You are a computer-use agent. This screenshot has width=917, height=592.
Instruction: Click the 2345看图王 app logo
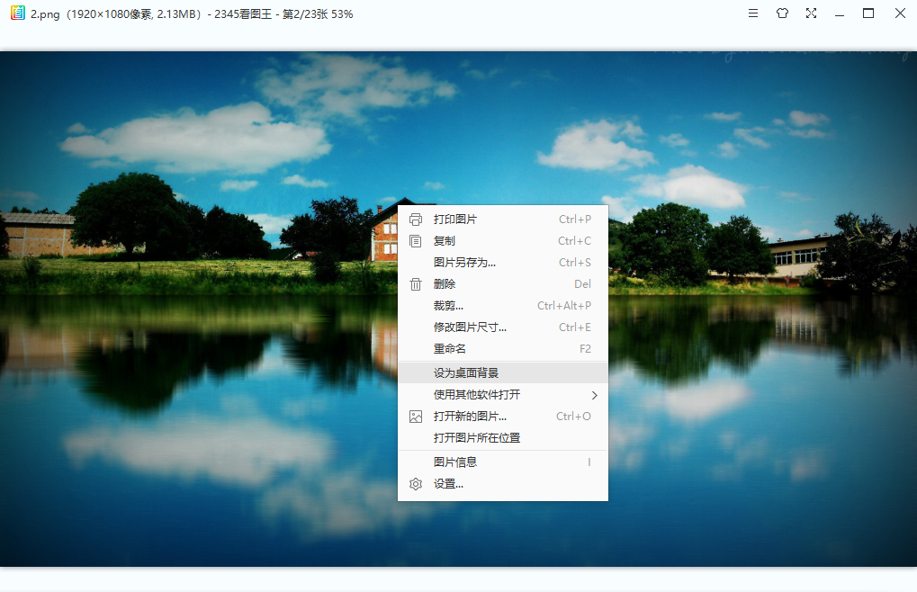(18, 13)
